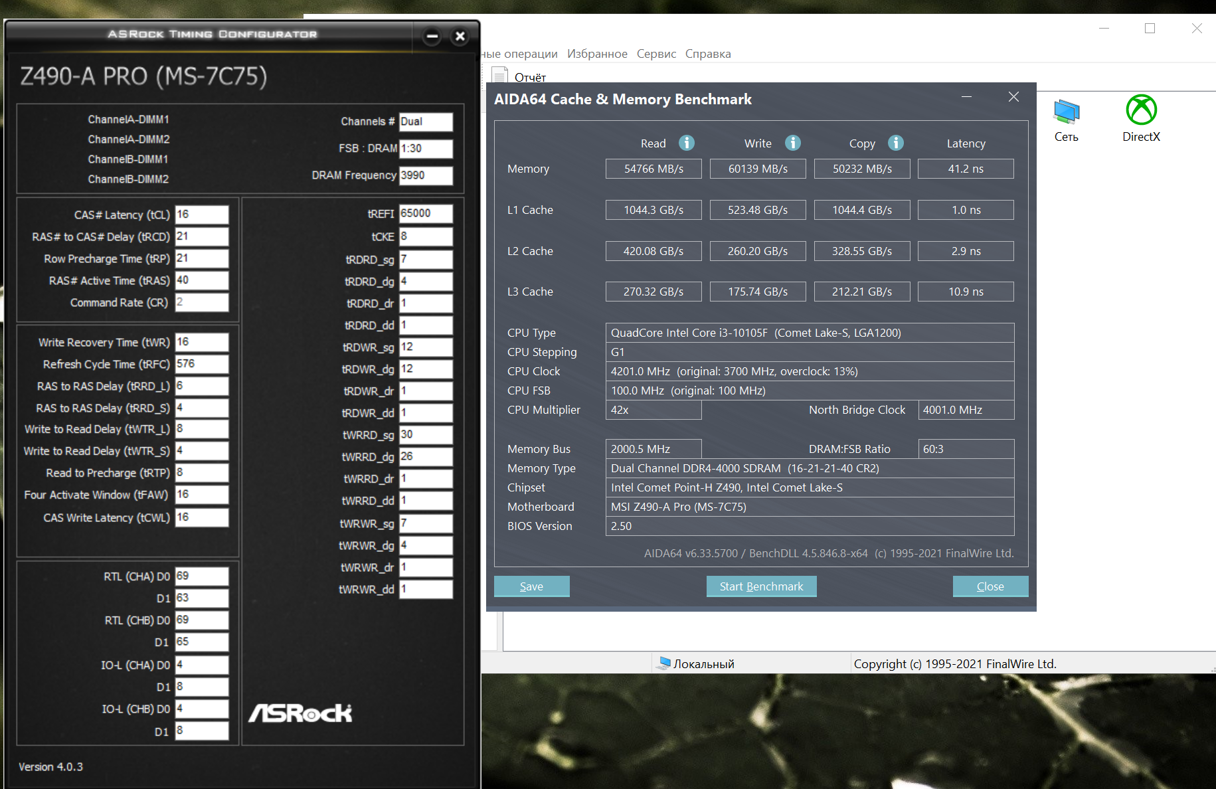The image size is (1216, 789).
Task: Click the Copy info icon
Action: [896, 143]
